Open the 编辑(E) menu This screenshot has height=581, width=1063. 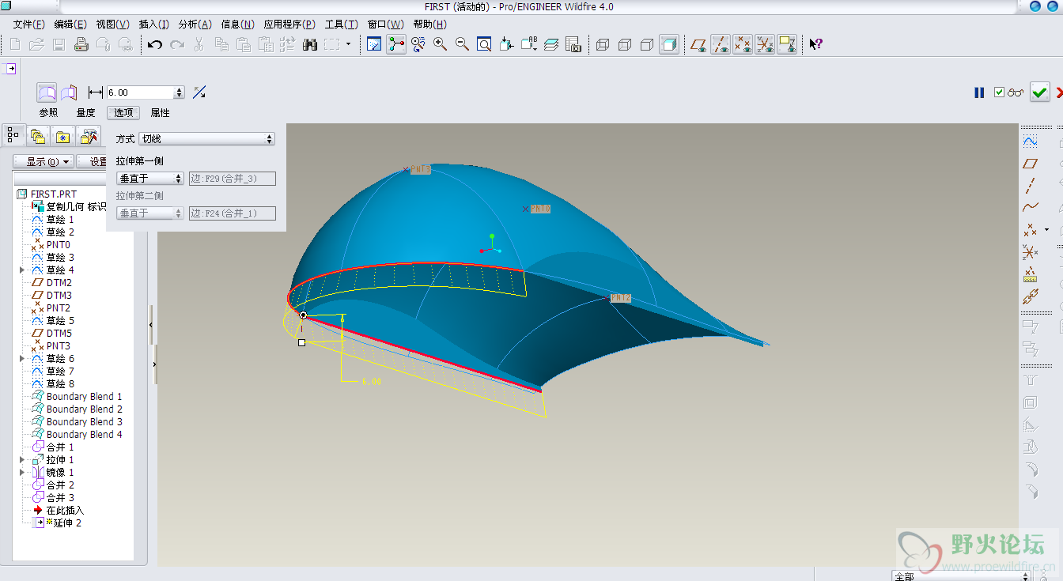(x=70, y=25)
